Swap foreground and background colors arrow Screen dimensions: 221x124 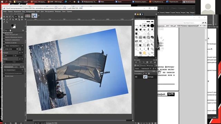(x=15, y=24)
